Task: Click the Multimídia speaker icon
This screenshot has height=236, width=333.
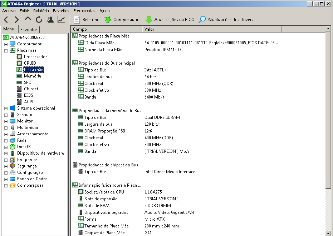Action: [13, 127]
